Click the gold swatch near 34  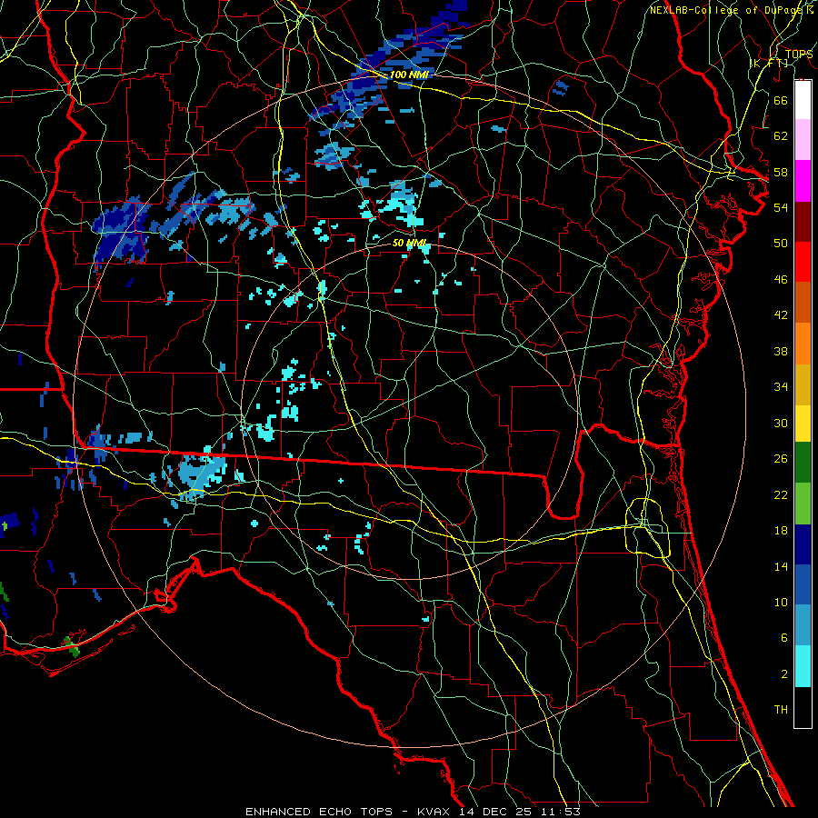tap(803, 384)
